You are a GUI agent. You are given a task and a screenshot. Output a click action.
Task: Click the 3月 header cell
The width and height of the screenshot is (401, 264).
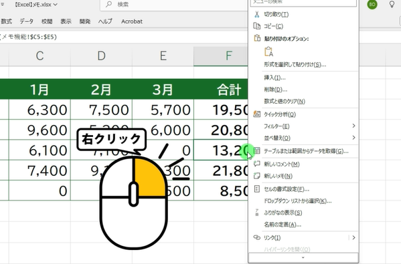coord(163,90)
